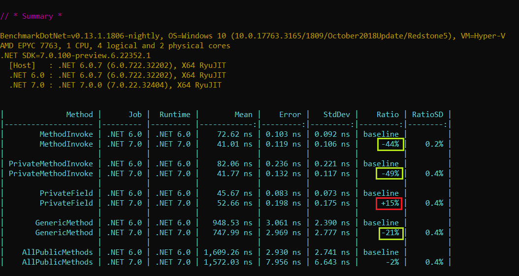
Task: Click the 'StdDev' column header
Action: click(337, 115)
